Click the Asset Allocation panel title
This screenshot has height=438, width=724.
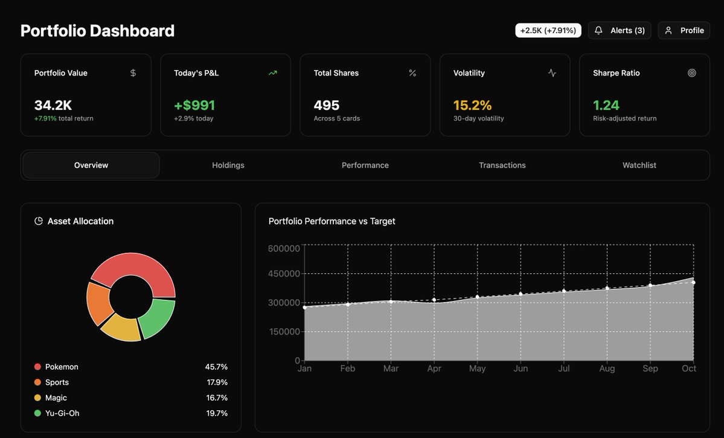coord(80,221)
